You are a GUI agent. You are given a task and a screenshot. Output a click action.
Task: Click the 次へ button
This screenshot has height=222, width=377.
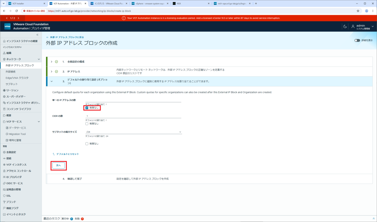pyautogui.click(x=58, y=165)
